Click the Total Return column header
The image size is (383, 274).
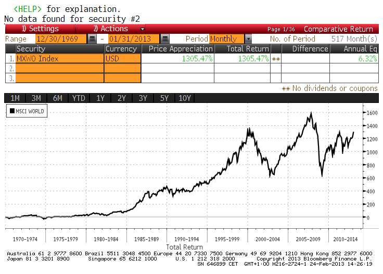coord(242,49)
